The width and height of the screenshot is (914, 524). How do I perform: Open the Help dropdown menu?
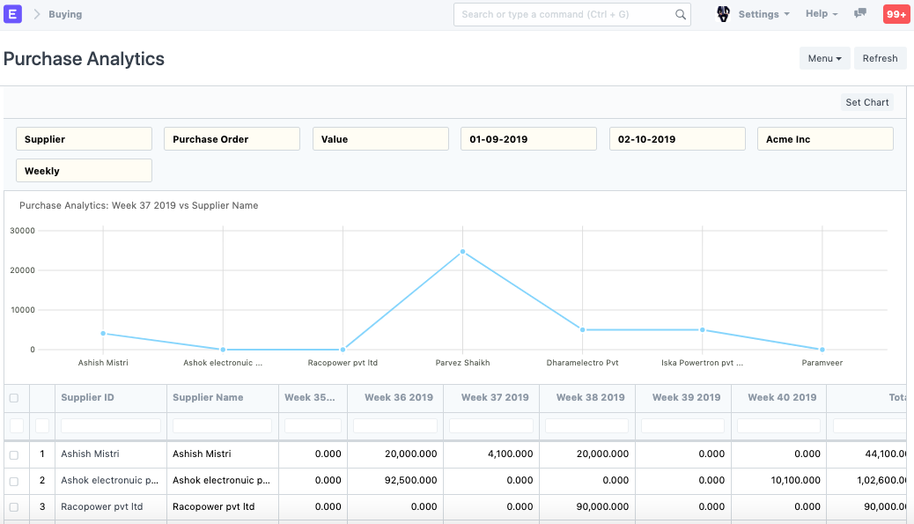pos(822,14)
